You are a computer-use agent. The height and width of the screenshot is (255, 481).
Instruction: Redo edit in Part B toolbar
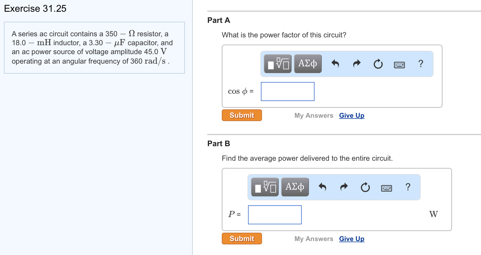(344, 187)
